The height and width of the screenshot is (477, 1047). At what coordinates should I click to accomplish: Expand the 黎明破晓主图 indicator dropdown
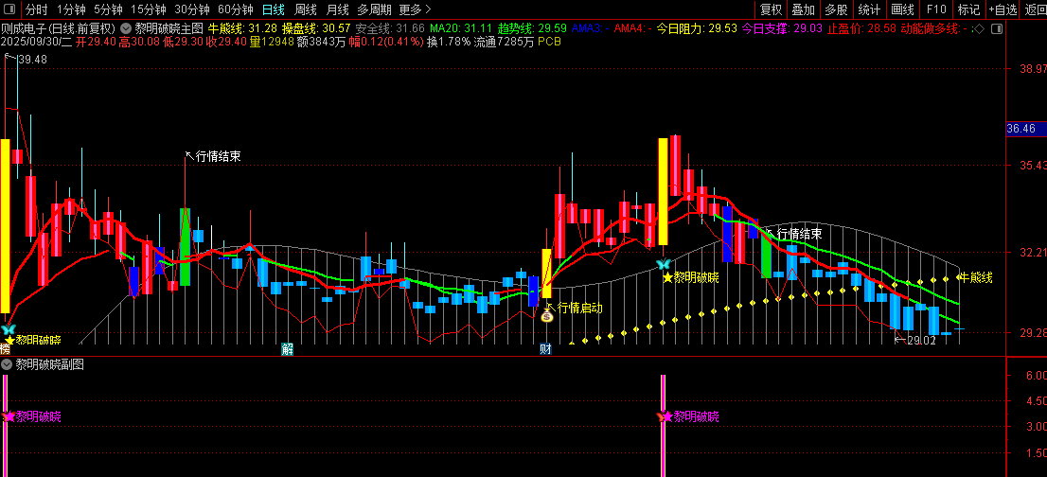(x=126, y=28)
